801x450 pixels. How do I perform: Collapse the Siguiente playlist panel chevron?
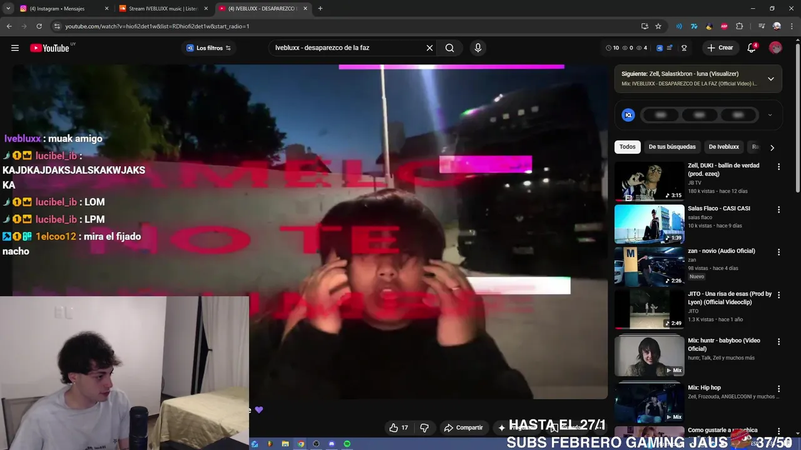[x=771, y=79]
